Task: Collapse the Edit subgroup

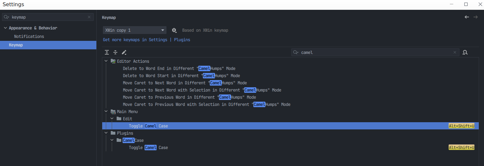Action: [112, 119]
